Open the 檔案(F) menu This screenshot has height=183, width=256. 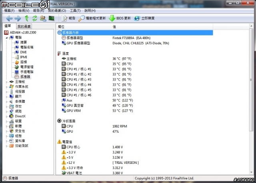click(9, 11)
